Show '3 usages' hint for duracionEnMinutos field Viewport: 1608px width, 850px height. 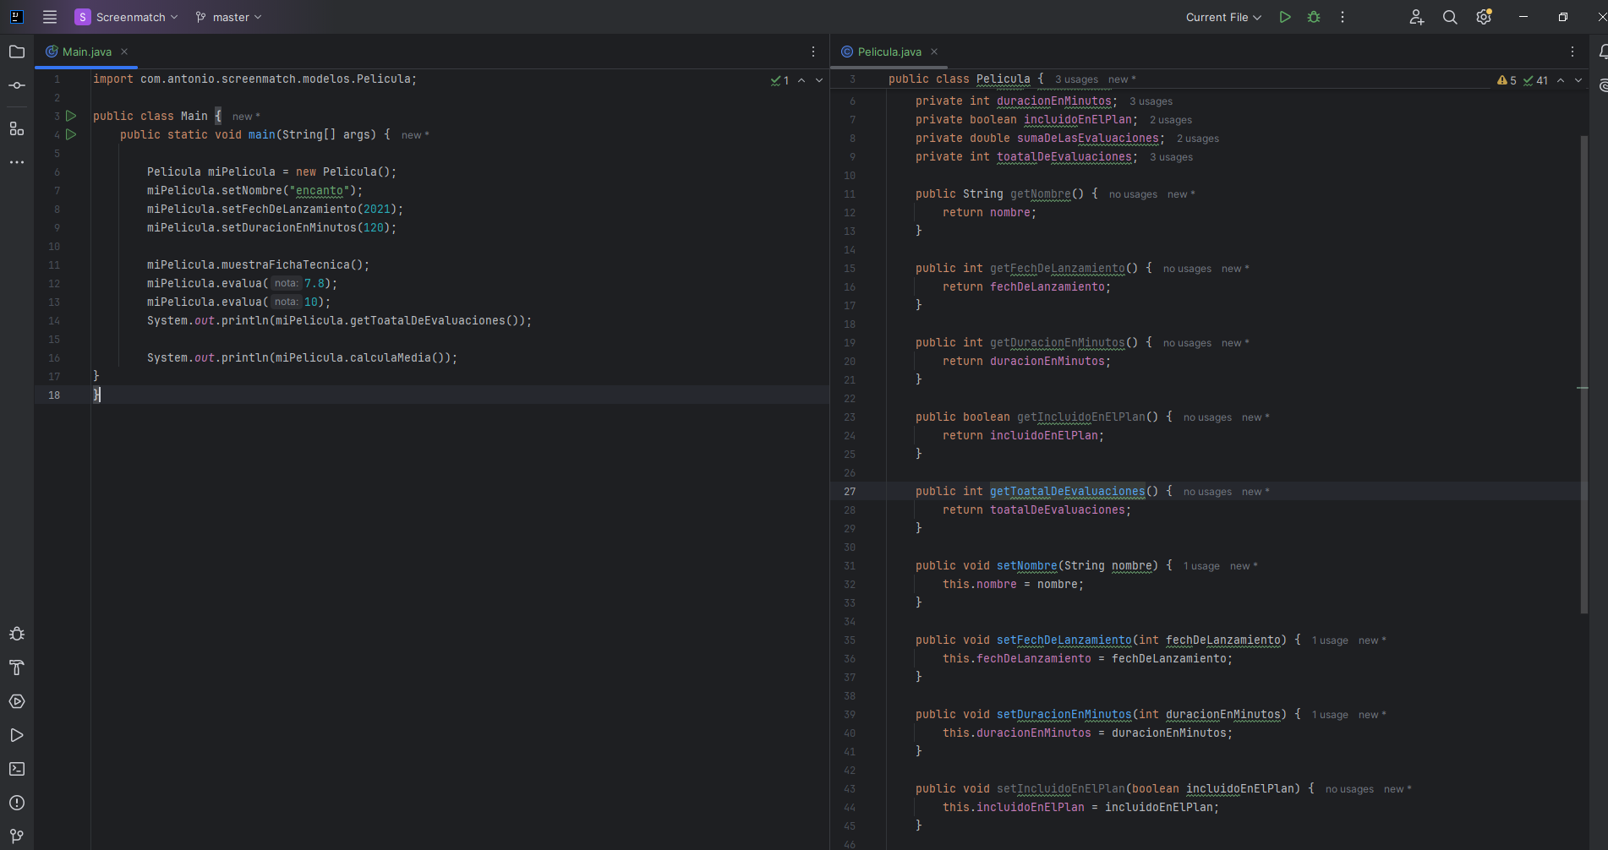tap(1151, 101)
